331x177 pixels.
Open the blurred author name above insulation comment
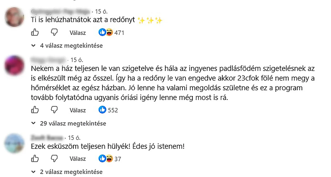coord(49,60)
